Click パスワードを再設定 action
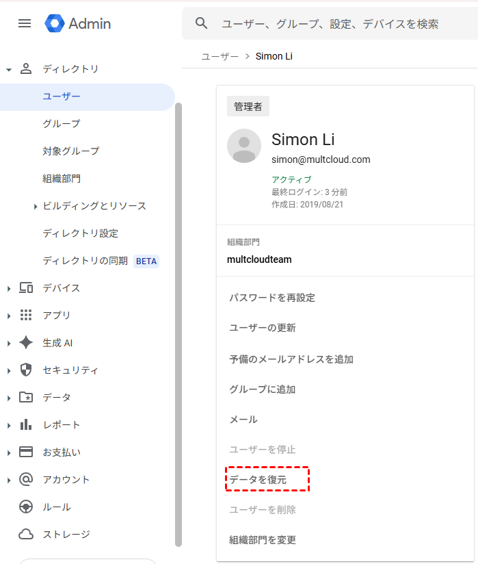Viewport: 478px width, 564px height. tap(272, 298)
